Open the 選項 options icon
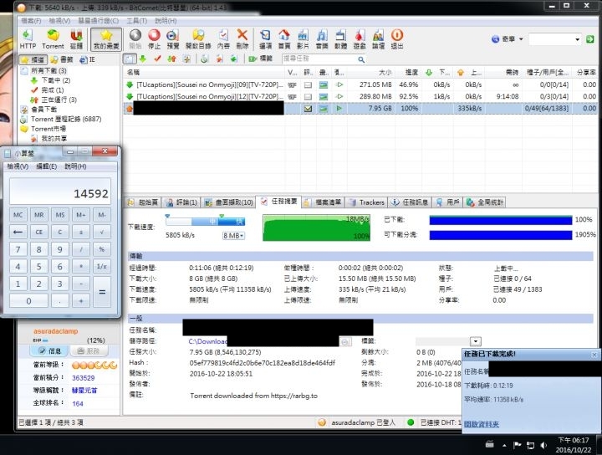Screen dimensions: 602x455 [x=265, y=38]
